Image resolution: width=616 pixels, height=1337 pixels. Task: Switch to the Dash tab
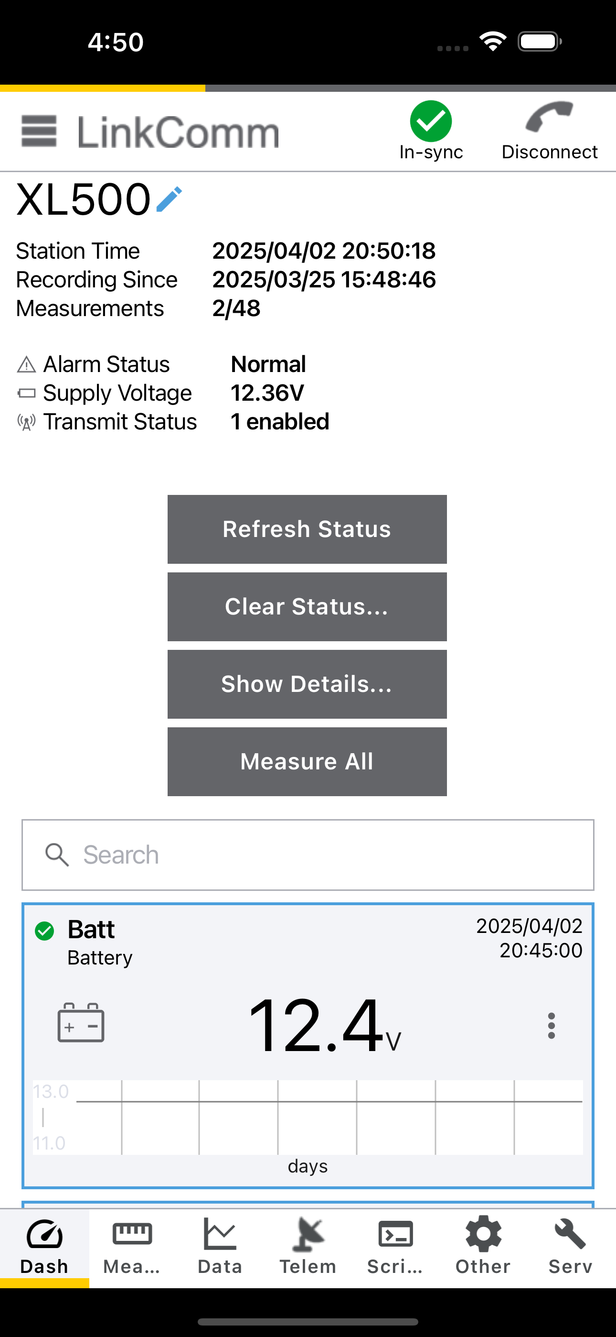coord(44,1248)
